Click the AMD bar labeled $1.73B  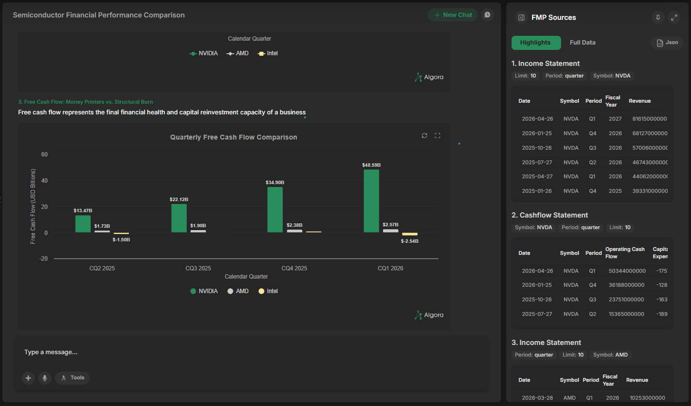tap(102, 232)
